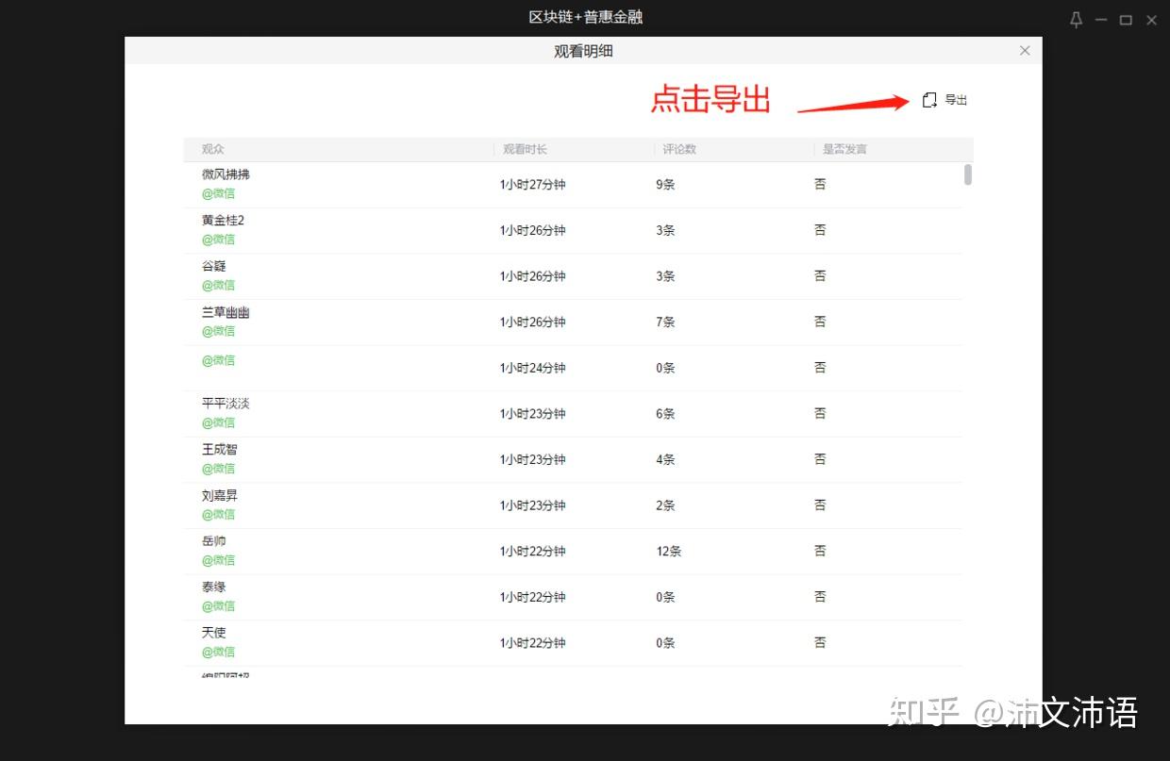The image size is (1170, 761).
Task: Click 否 in the 王成智 row
Action: pyautogui.click(x=820, y=459)
